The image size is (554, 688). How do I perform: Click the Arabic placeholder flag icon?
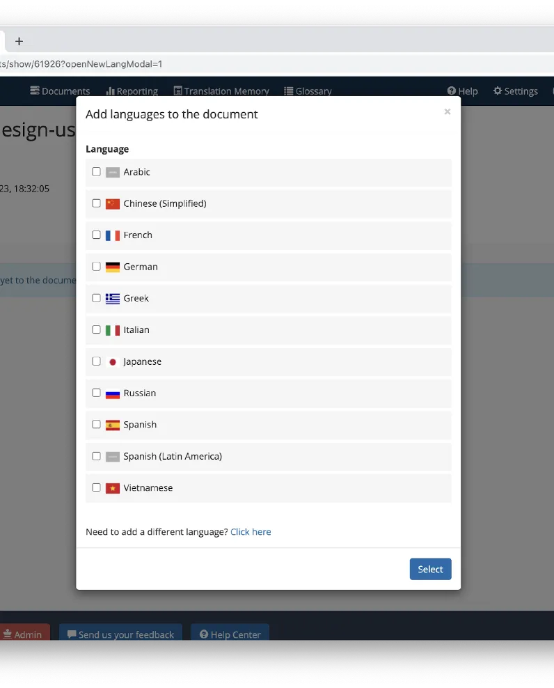point(113,173)
